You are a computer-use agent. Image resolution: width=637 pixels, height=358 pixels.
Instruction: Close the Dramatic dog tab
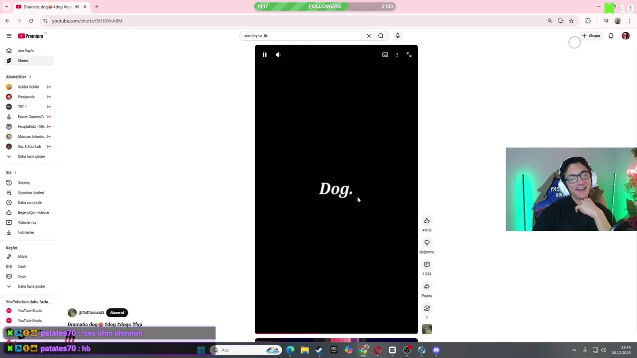coord(85,7)
